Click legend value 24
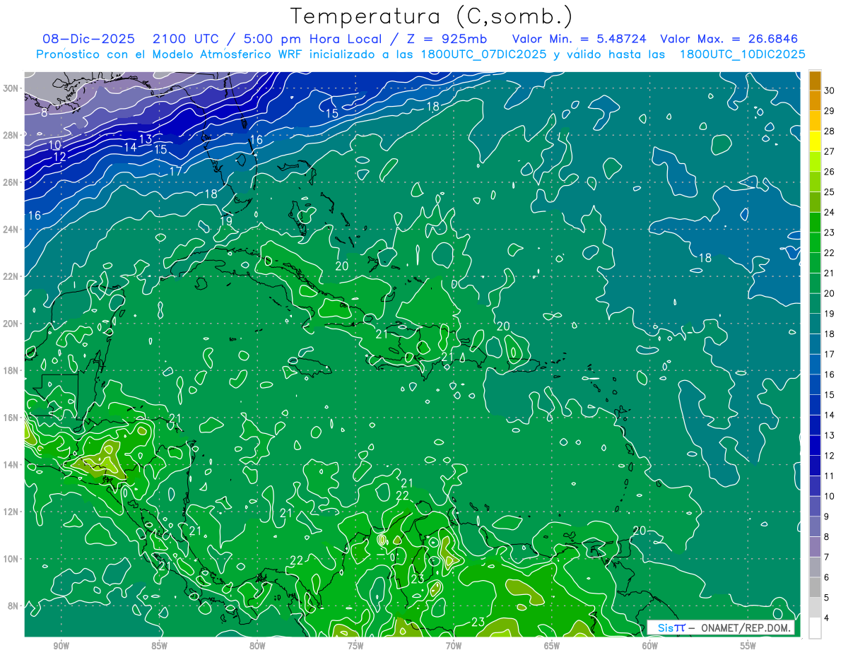Image resolution: width=848 pixels, height=655 pixels. click(829, 212)
